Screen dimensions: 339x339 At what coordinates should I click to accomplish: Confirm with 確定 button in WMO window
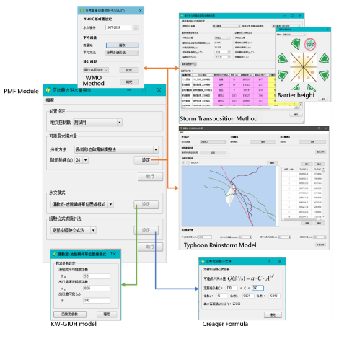[129, 82]
